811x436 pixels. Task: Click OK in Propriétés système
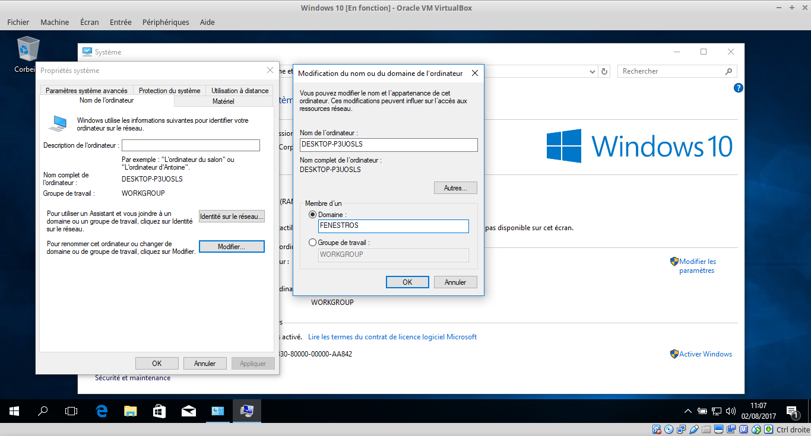[157, 364]
